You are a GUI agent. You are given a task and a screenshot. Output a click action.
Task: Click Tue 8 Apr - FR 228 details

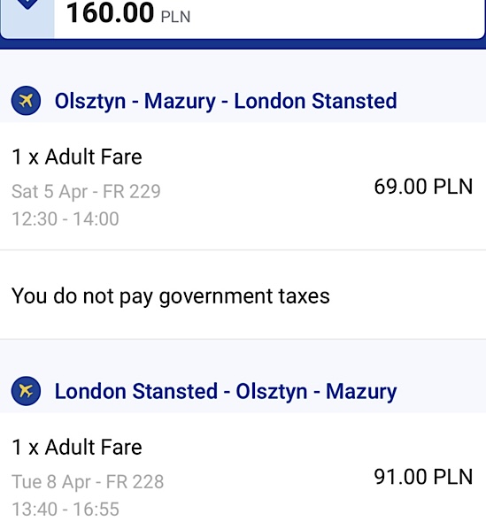[88, 481]
